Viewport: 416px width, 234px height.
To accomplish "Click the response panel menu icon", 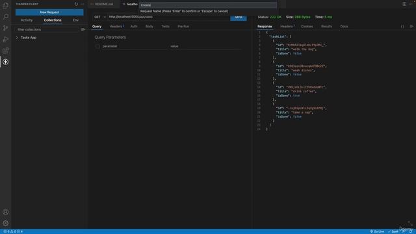I will [411, 27].
